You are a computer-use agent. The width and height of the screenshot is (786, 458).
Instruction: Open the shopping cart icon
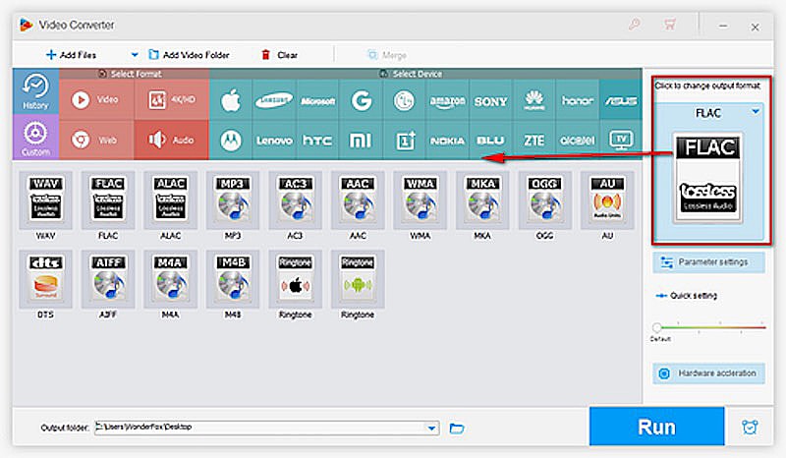(x=670, y=24)
